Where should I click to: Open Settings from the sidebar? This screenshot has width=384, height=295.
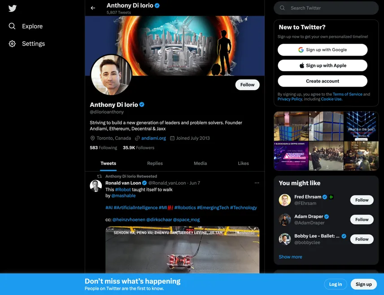tap(27, 44)
